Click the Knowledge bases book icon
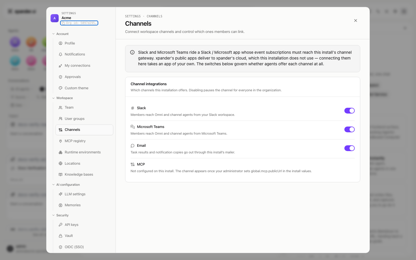Screen dimensions: 416x260 60,174
